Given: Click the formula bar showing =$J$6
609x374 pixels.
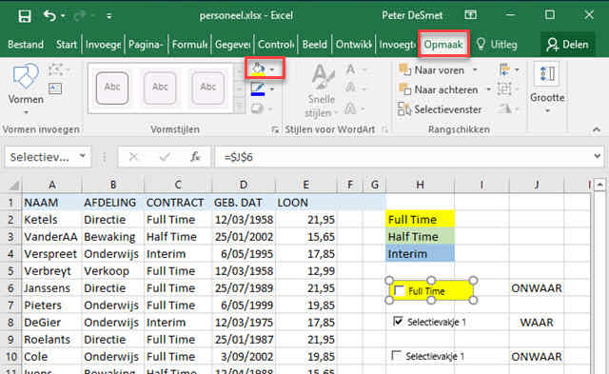Looking at the screenshot, I should click(x=403, y=157).
